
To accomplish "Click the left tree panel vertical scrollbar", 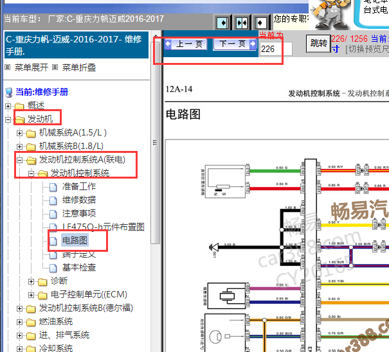I will pos(156,143).
